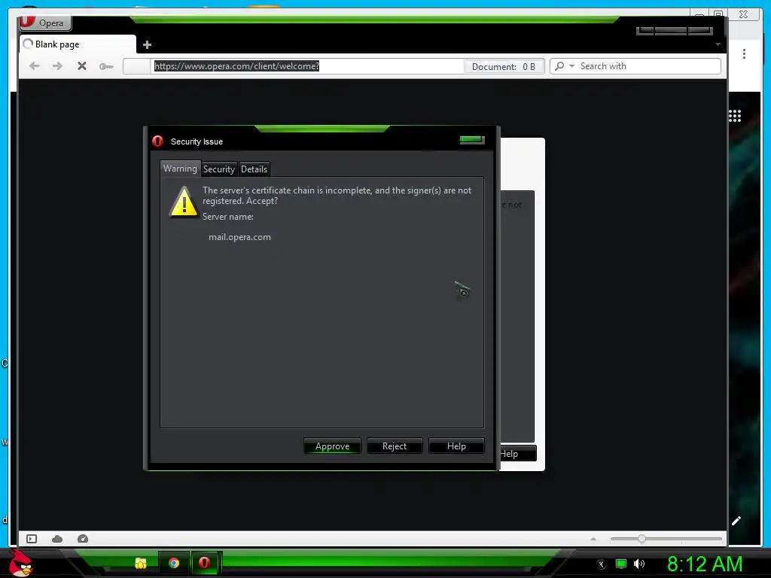Click the green network monitor tray icon
The height and width of the screenshot is (578, 771).
point(621,564)
